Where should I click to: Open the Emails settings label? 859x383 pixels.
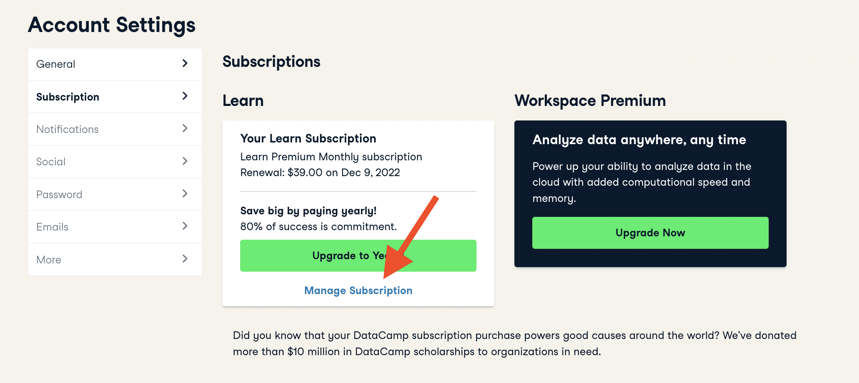pyautogui.click(x=52, y=227)
